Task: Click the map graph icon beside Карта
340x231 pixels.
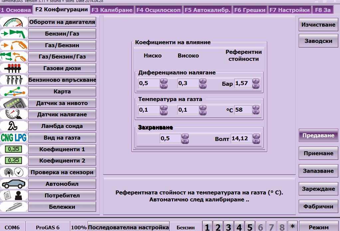Action: pyautogui.click(x=13, y=91)
